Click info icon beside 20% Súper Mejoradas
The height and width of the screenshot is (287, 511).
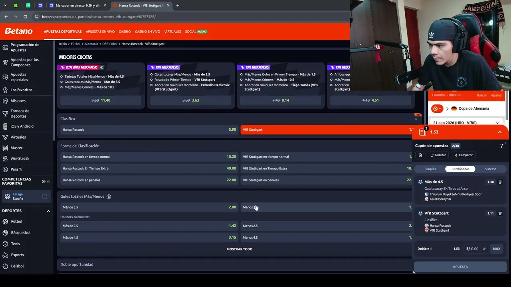(102, 67)
